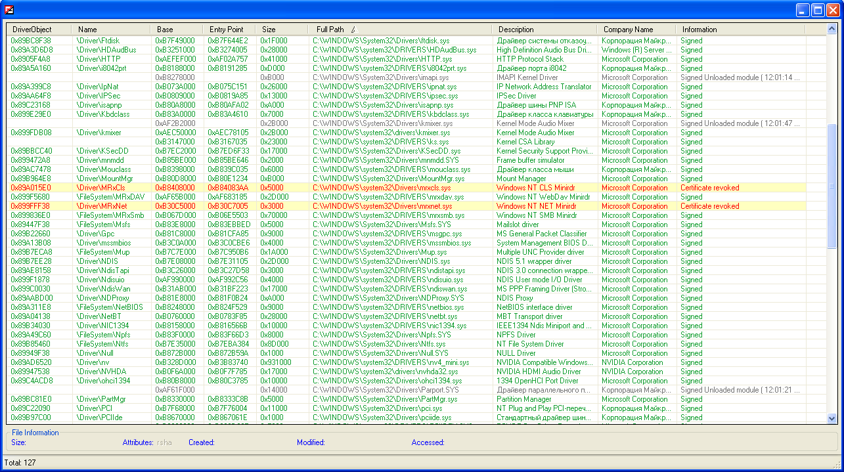Select the \Driver\PartMgr row
The image size is (844, 472).
(406, 399)
